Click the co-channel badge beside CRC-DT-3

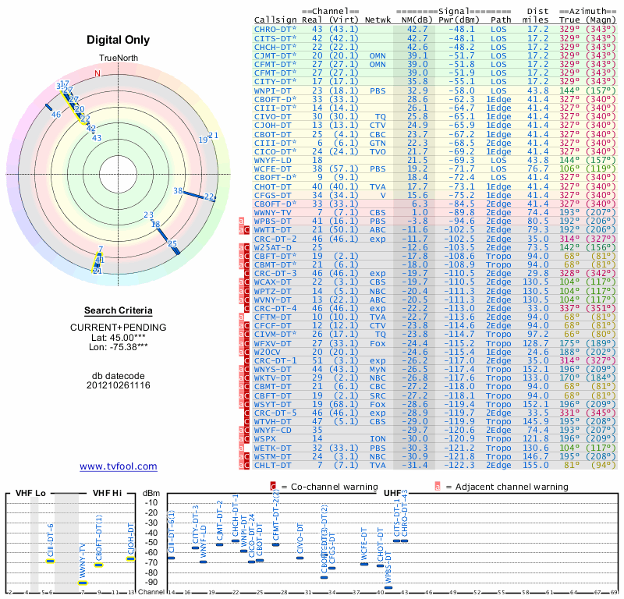pos(246,274)
